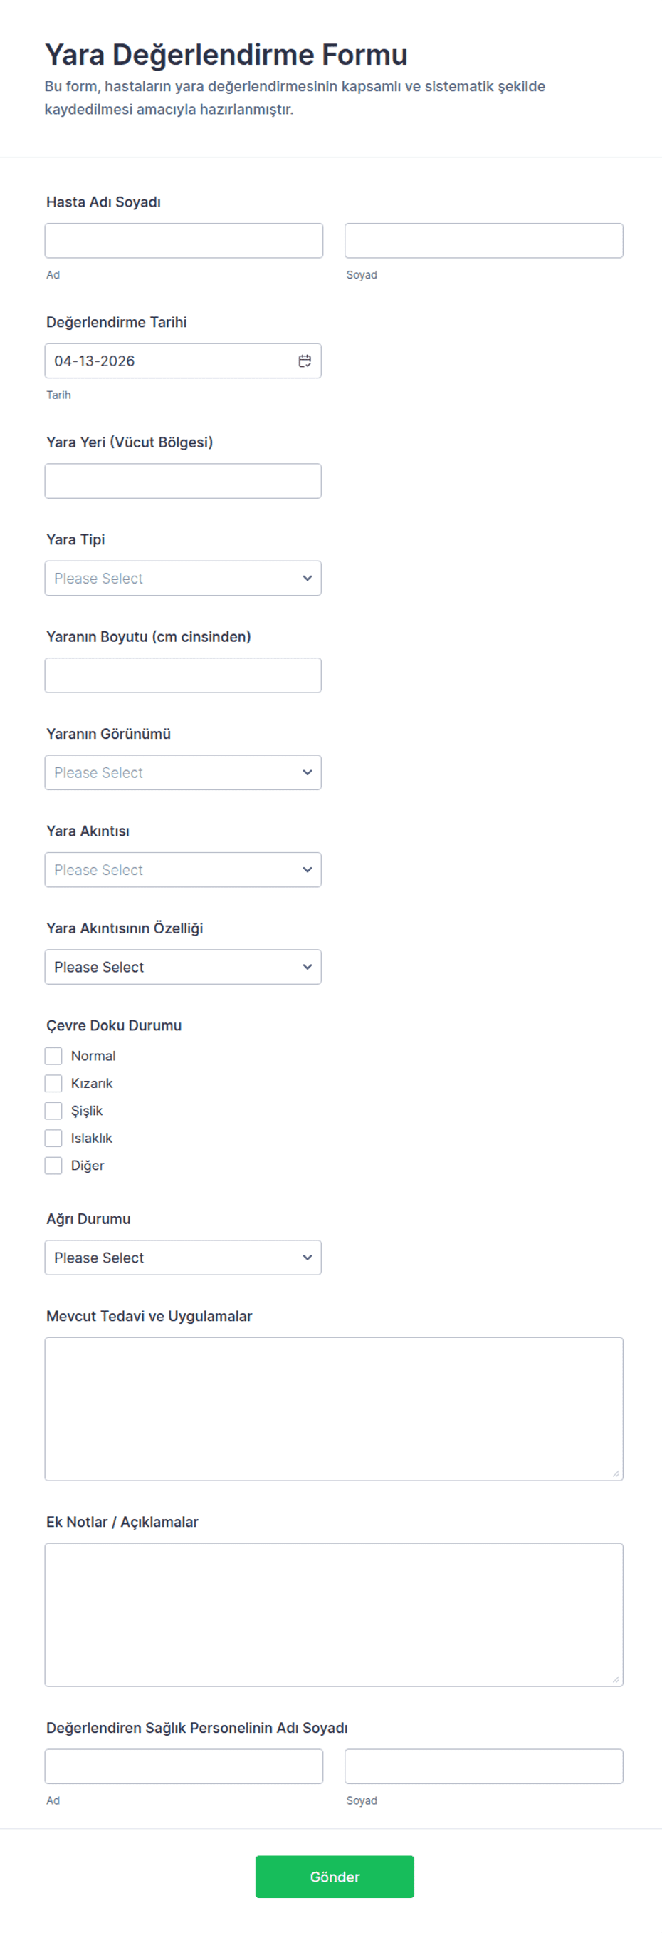Screen dimensions: 662x1933
Task: Open the Ağrı Durumu dropdown
Action: [183, 1257]
